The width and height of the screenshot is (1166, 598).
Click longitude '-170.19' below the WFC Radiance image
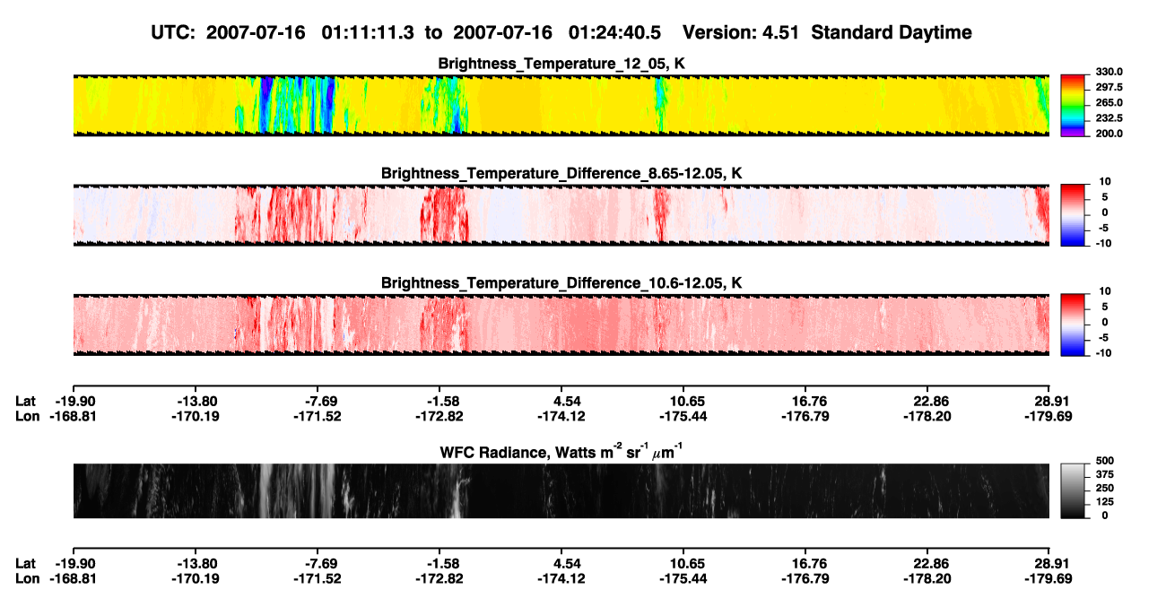pyautogui.click(x=196, y=578)
